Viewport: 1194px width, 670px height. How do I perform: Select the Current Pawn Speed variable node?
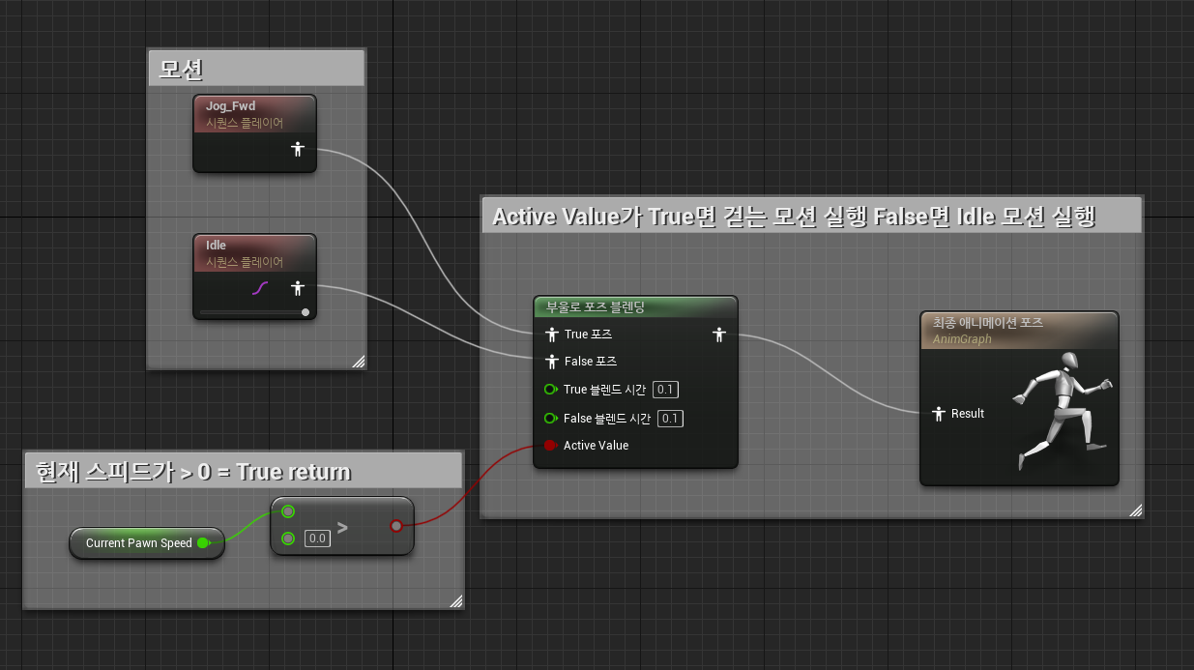point(147,543)
